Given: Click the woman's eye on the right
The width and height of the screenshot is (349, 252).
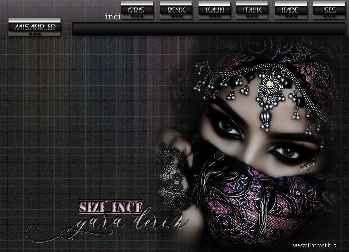Looking at the screenshot, I should (x=289, y=152).
